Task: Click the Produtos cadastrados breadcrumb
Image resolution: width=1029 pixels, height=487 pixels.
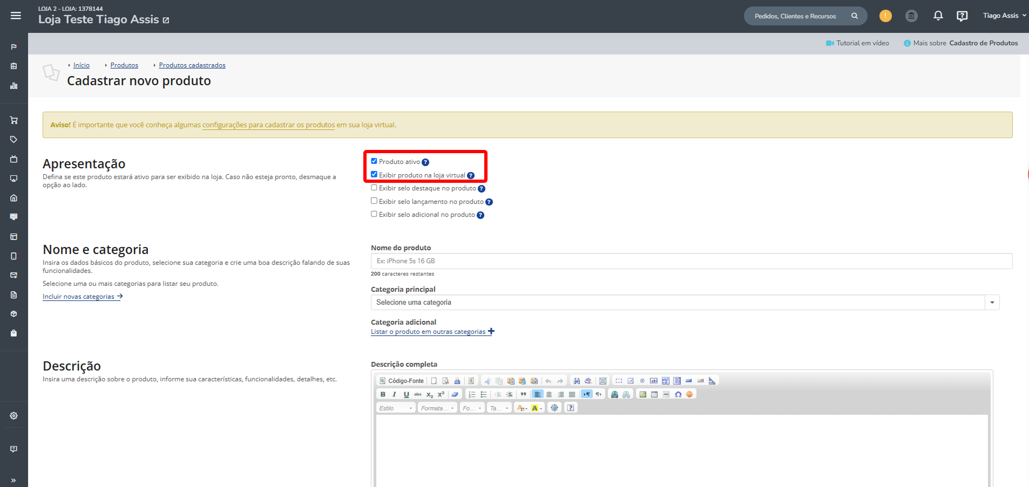Action: point(192,65)
